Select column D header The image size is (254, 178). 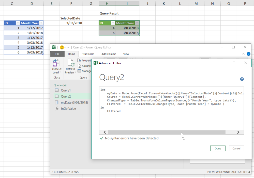point(32,3)
